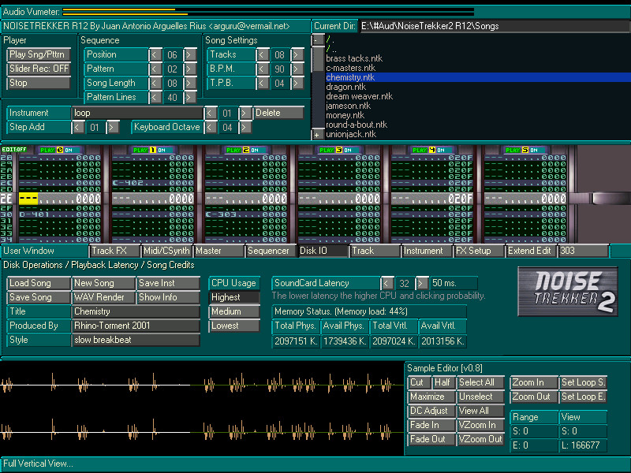Click the Style field "slow breakbeat"

coord(136,341)
